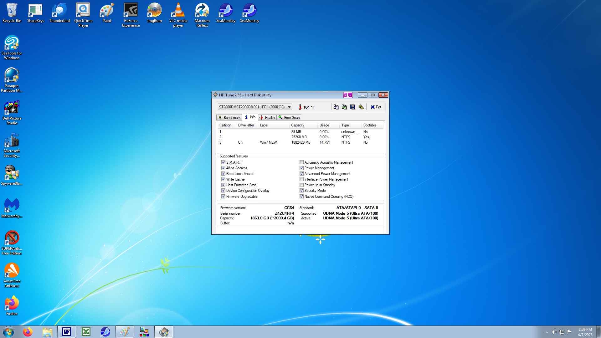The height and width of the screenshot is (338, 601).
Task: Click the Bootable column header
Action: click(372, 125)
